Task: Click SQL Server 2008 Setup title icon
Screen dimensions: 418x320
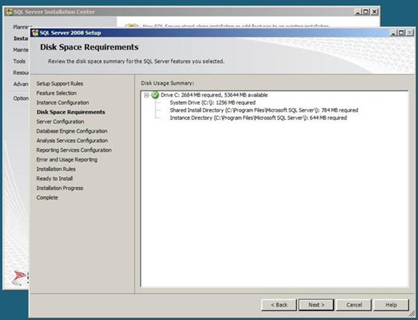Action: (x=35, y=33)
